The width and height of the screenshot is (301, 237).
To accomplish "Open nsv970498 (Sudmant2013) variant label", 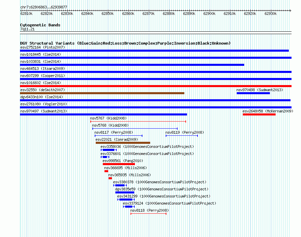I will click(260, 90).
